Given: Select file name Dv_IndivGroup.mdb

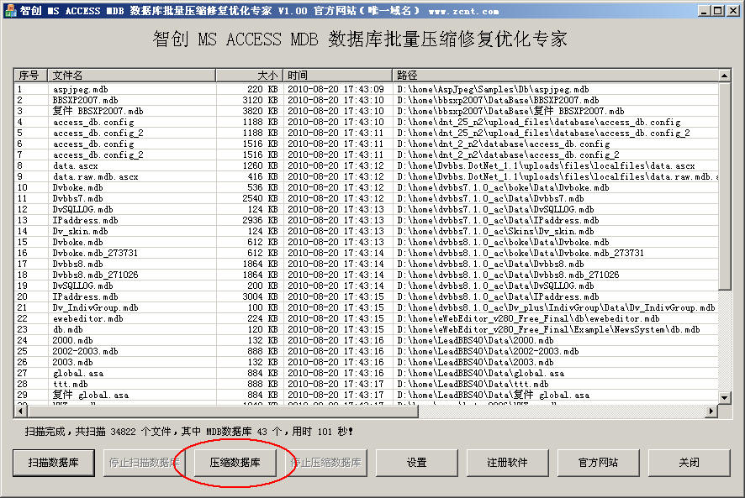Looking at the screenshot, I should click(x=96, y=307).
